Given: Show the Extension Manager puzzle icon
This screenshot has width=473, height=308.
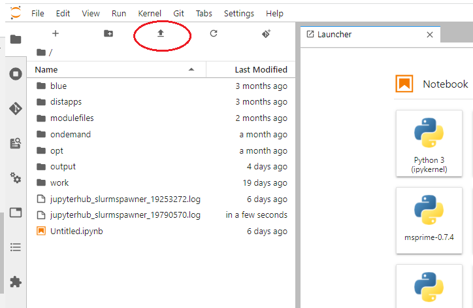Looking at the screenshot, I should click(x=16, y=282).
